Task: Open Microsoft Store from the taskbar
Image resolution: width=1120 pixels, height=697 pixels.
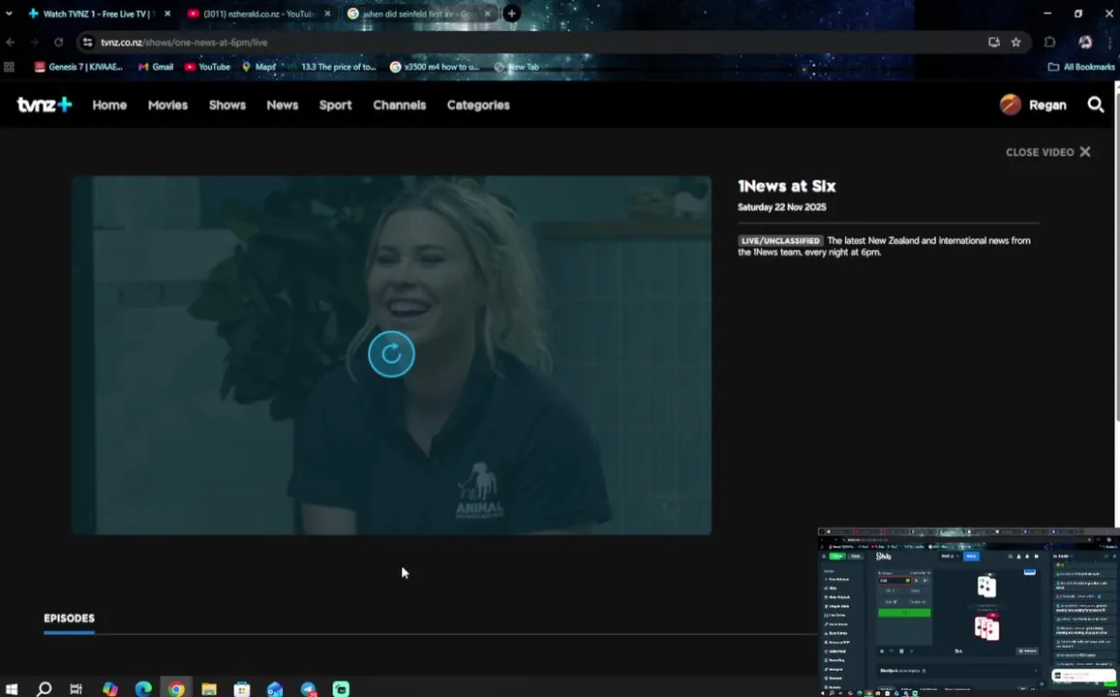Action: point(242,689)
